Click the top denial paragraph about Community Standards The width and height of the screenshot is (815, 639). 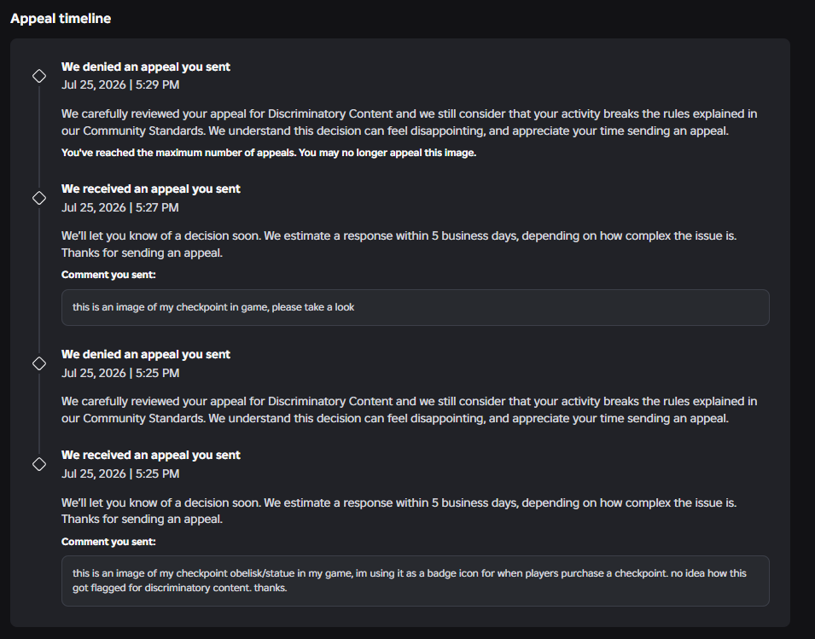409,122
